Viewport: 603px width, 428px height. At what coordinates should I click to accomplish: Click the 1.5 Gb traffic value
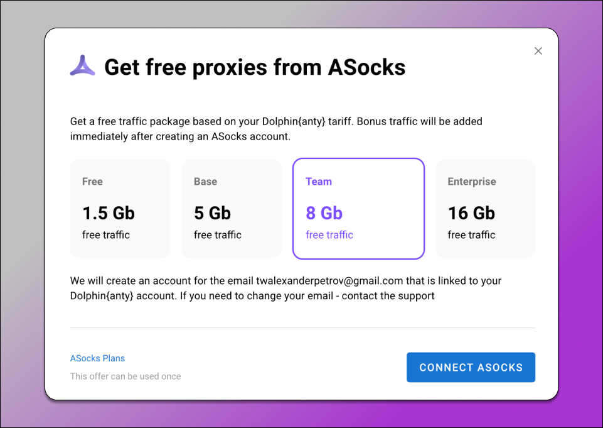pos(109,213)
